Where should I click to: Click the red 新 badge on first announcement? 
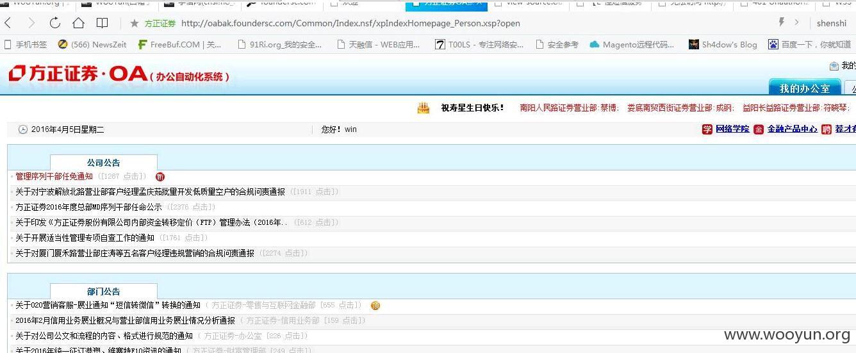coord(160,177)
